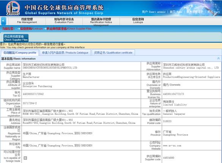Click the Business license No. 440301104772173
The width and height of the screenshot is (222, 163).
[173, 94]
